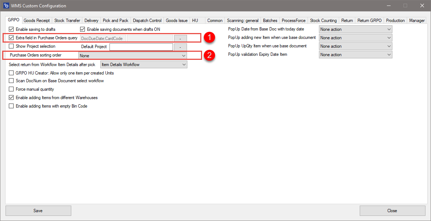Check Force manual quantity option
This screenshot has width=431, height=221.
(x=11, y=89)
